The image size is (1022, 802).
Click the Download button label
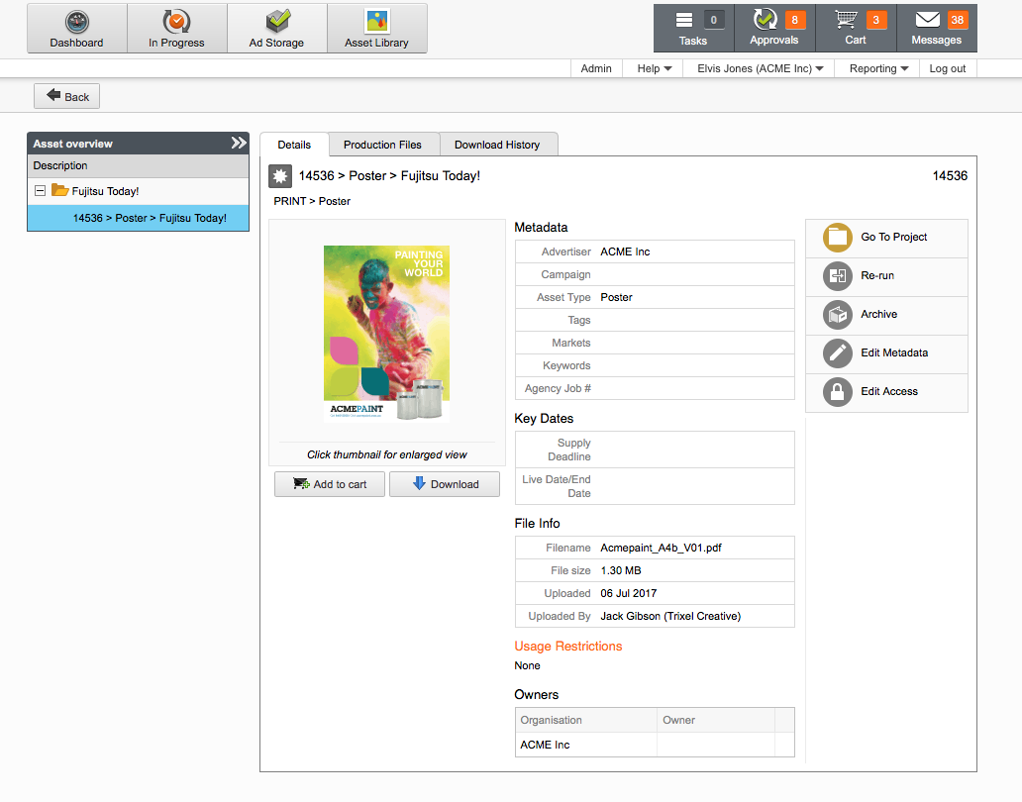455,484
